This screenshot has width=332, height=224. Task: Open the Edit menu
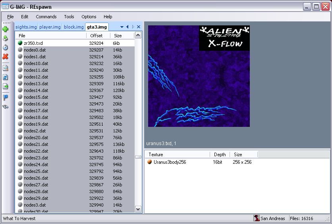tap(25, 17)
